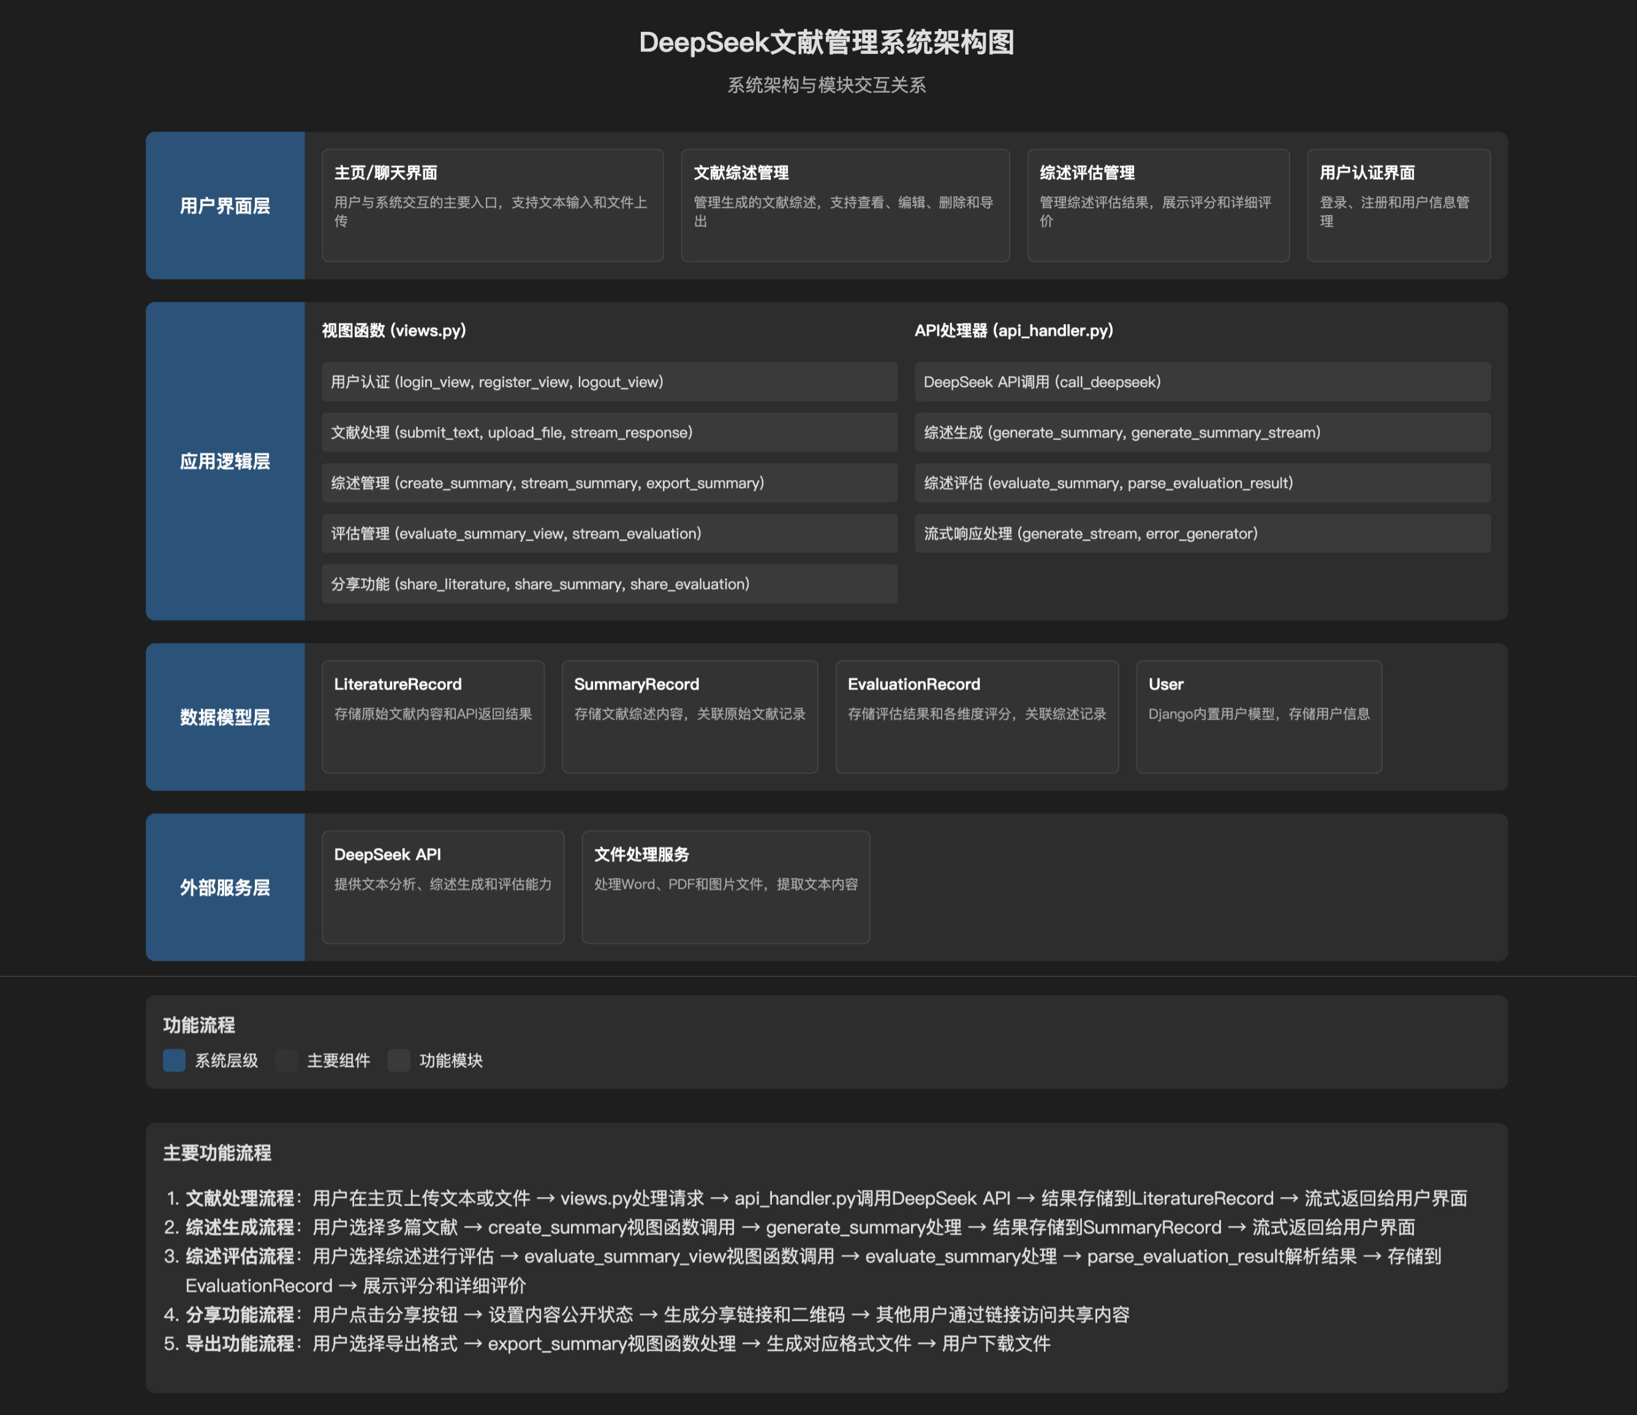Image resolution: width=1637 pixels, height=1415 pixels.
Task: Click the DeepSeek文献管理系统架构图 title
Action: pos(826,42)
